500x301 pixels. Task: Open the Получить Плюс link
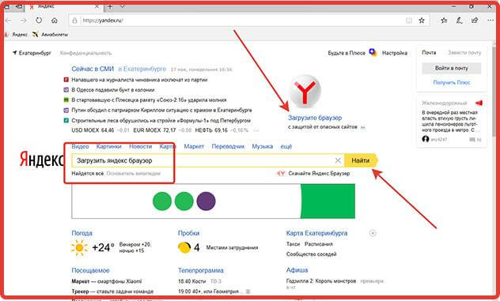pyautogui.click(x=452, y=82)
